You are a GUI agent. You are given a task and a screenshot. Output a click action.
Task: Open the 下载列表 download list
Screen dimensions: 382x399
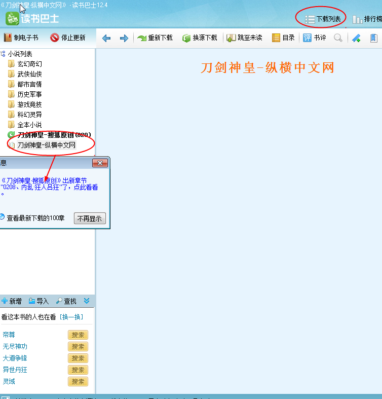coord(323,19)
